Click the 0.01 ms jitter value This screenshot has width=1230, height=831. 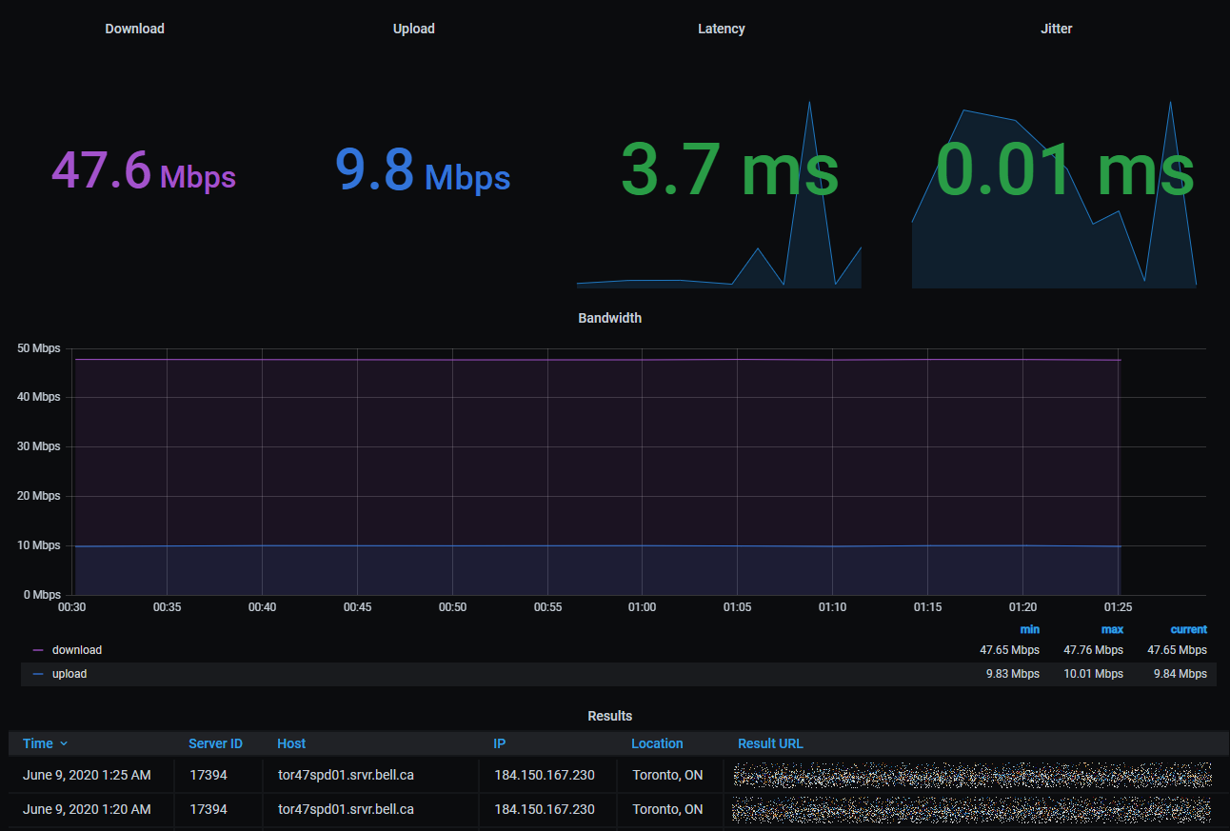[x=1064, y=169]
